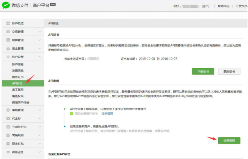Click the 高级业务 layers icon
Viewport: 248px width, 159px height.
click(x=8, y=152)
